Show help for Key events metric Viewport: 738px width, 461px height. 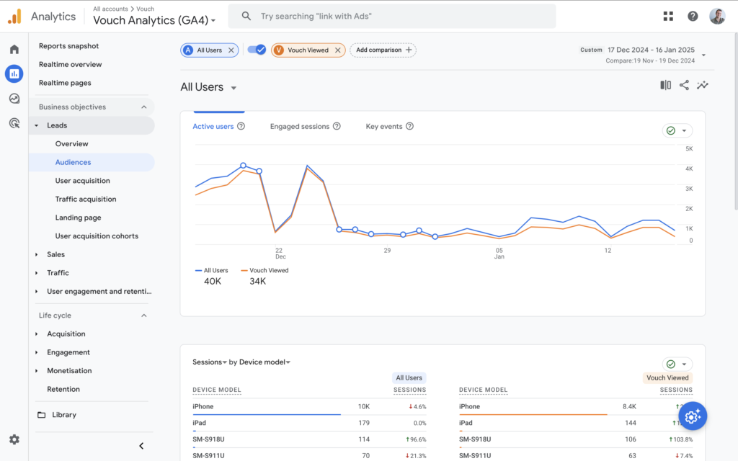(x=409, y=126)
